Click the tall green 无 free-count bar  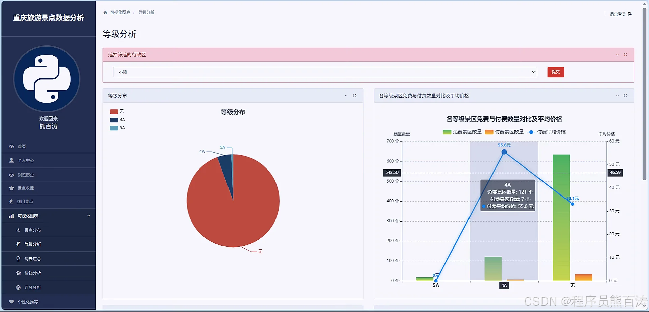pos(561,217)
